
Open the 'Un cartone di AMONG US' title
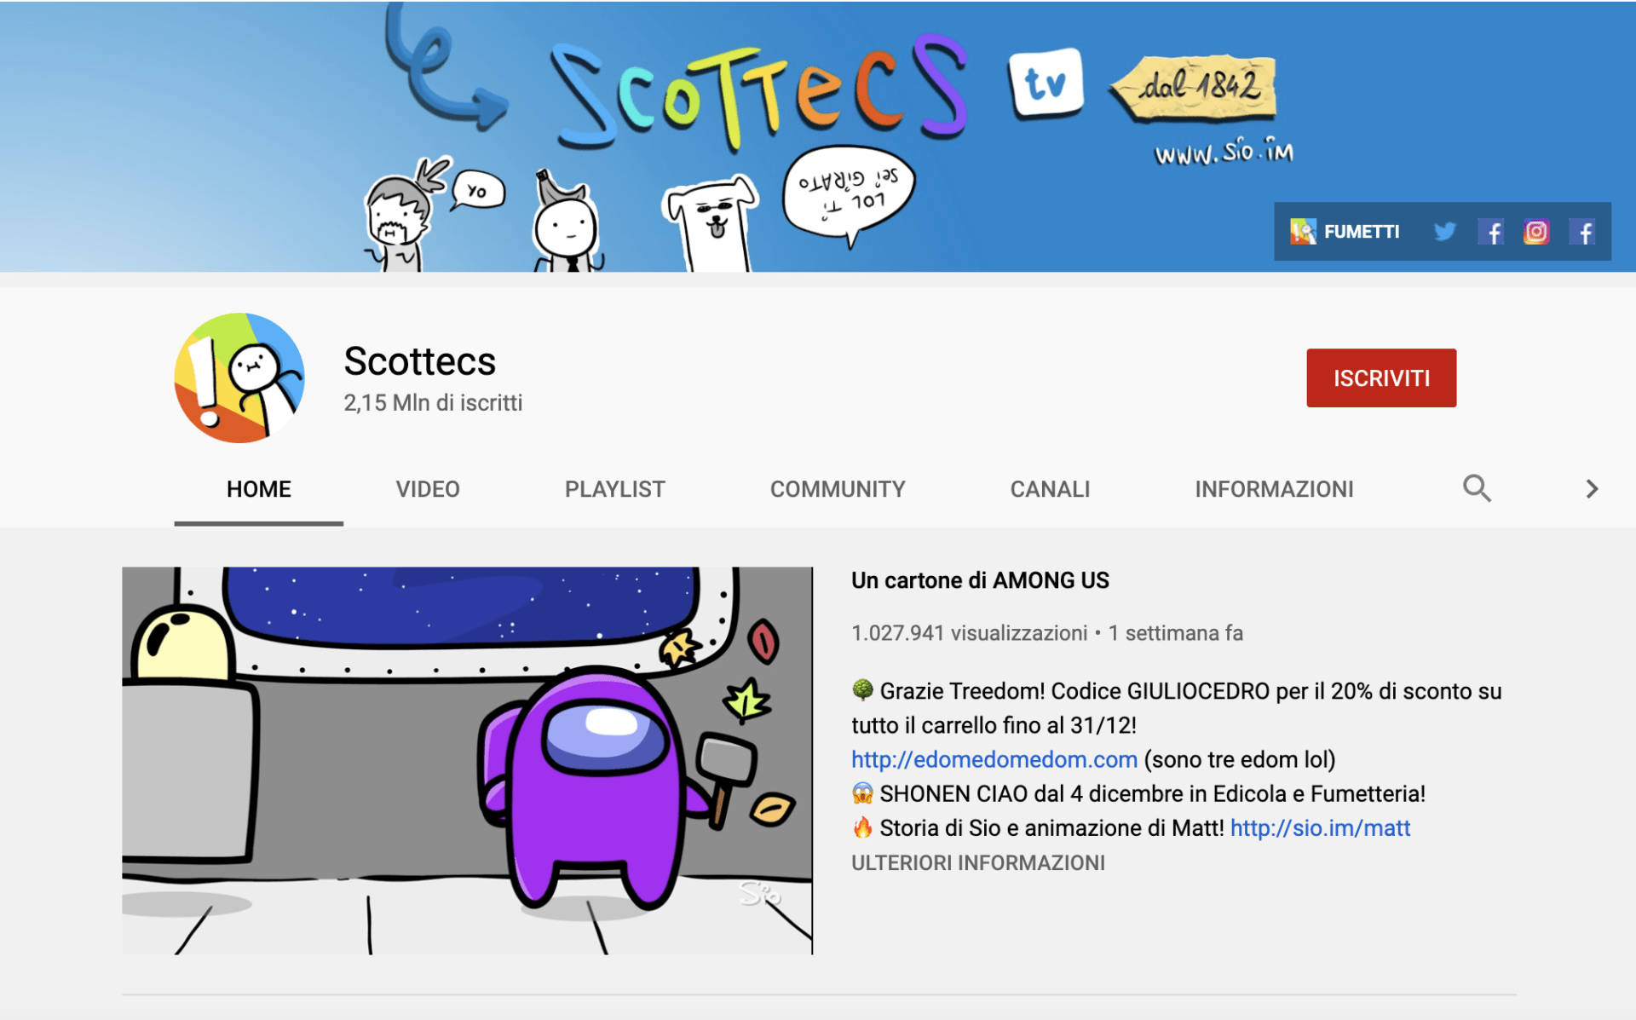[x=980, y=580]
